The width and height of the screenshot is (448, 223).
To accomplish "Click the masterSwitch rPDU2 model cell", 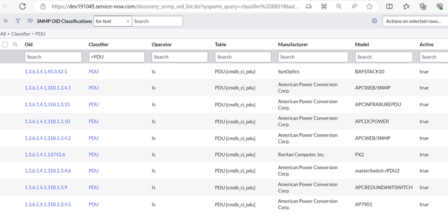I will (x=377, y=170).
